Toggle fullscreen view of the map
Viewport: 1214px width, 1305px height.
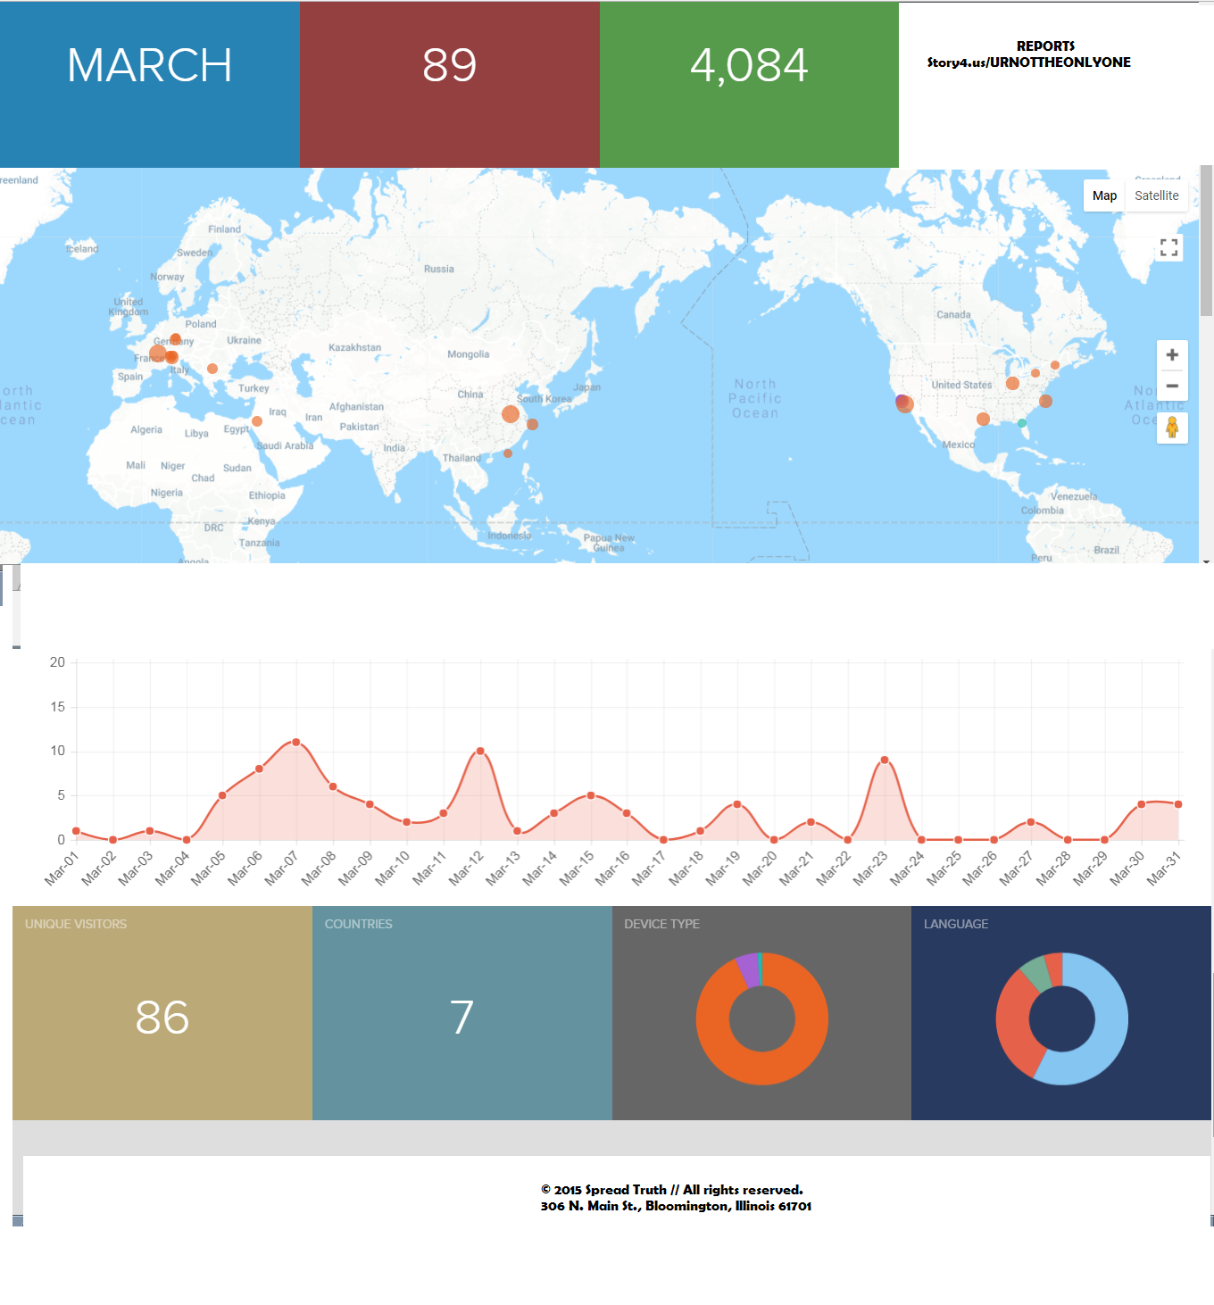coord(1168,248)
